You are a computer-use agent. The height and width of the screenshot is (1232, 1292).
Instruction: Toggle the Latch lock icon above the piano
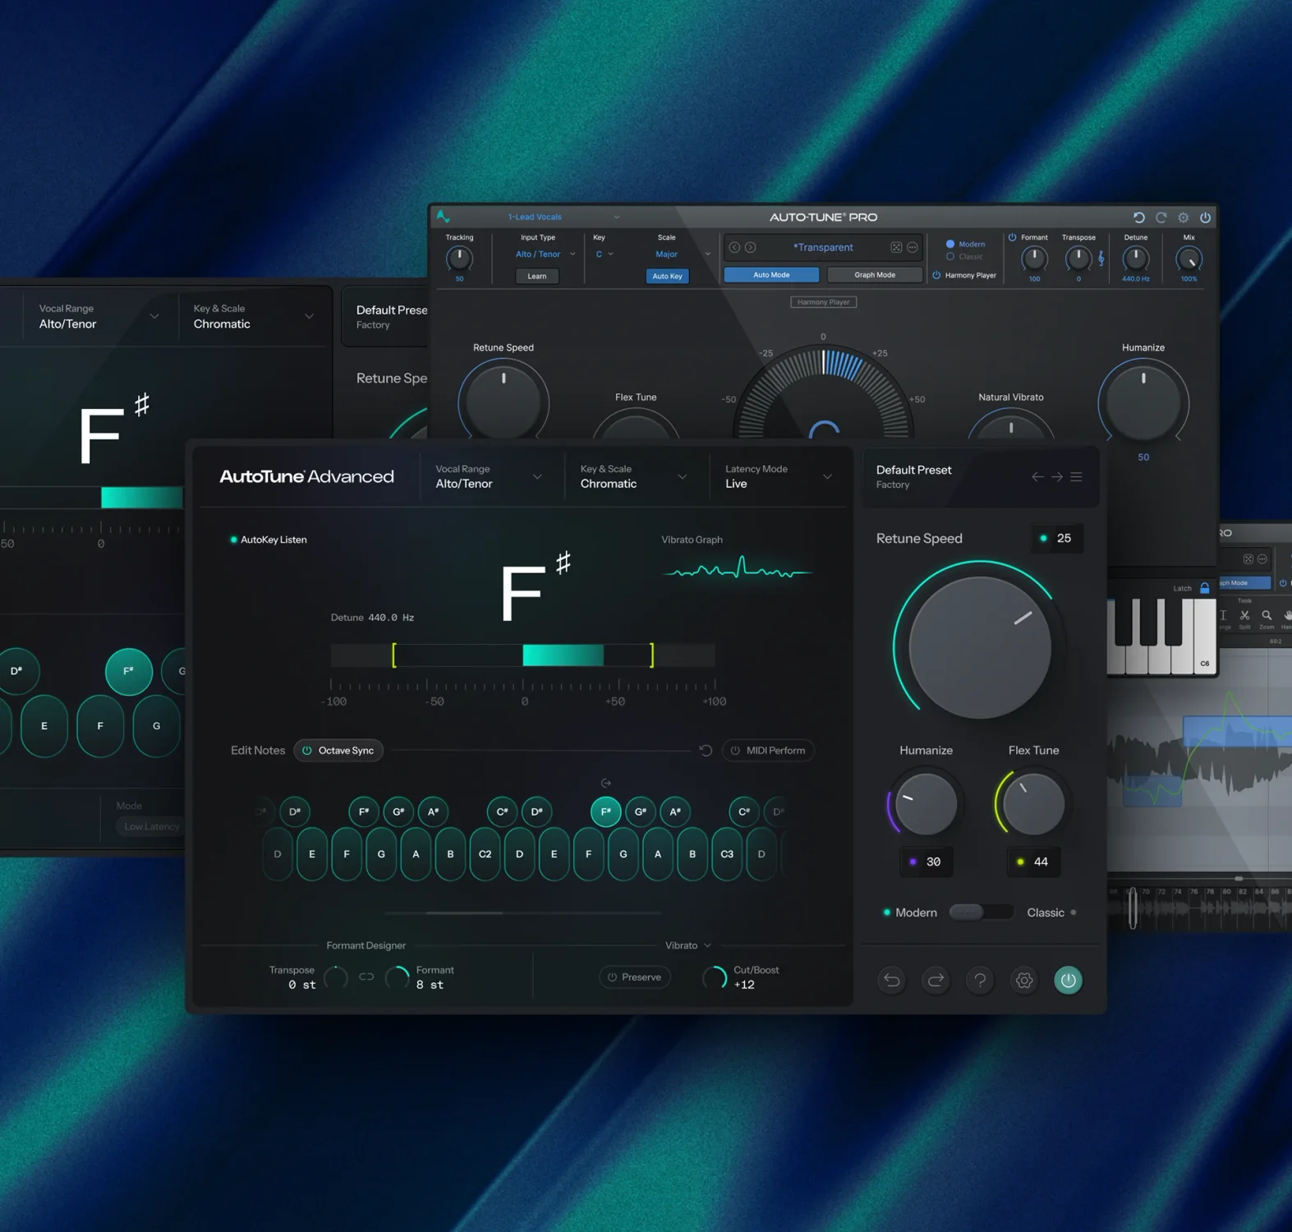pyautogui.click(x=1204, y=588)
